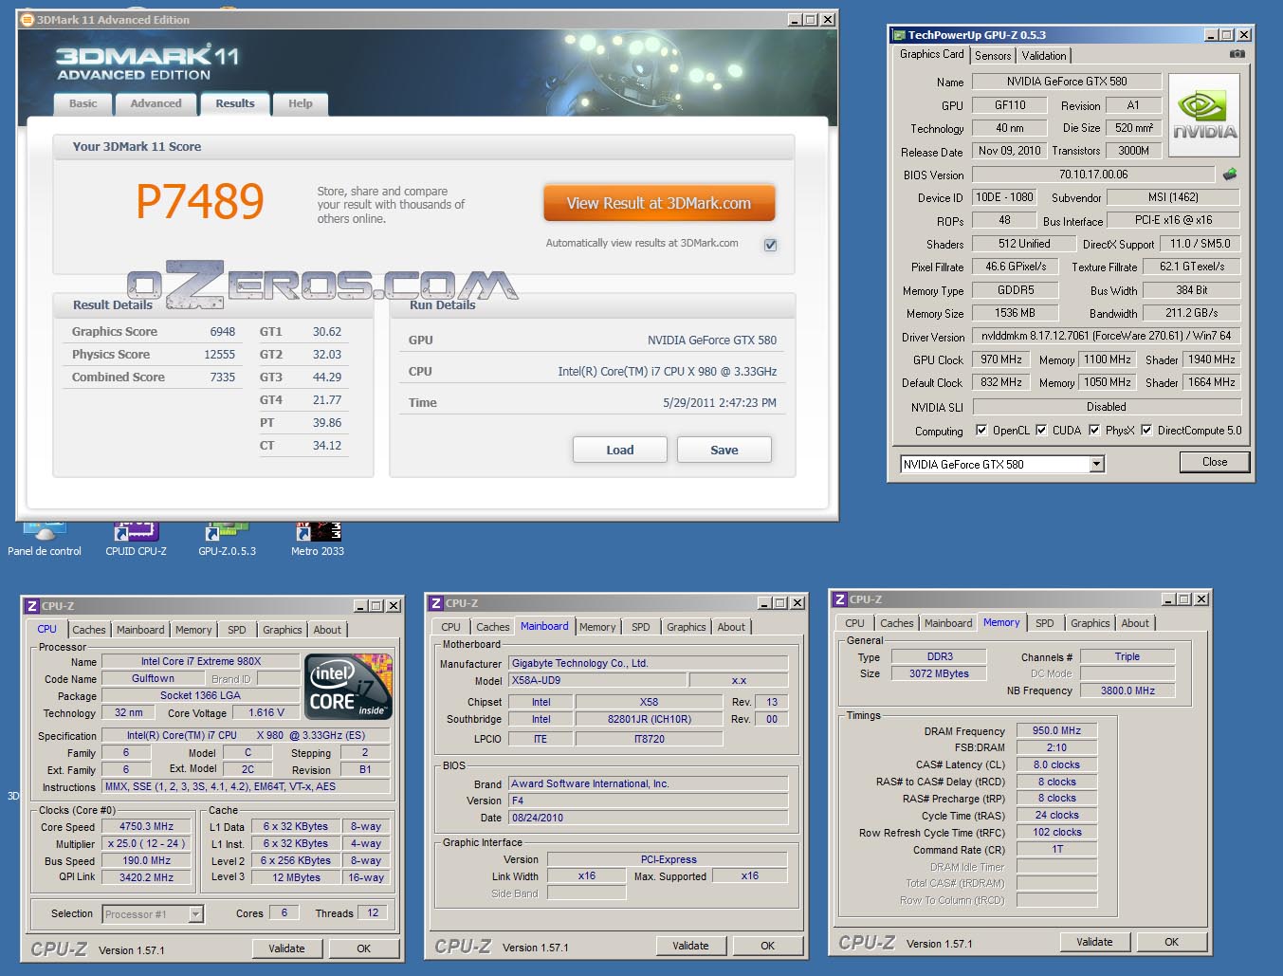Screen dimensions: 1283x976
Task: Open Graphics tab in CPU-Z Memory window
Action: pos(1090,623)
